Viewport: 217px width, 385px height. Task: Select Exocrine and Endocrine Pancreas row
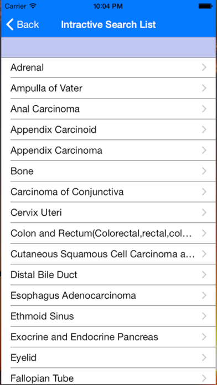pyautogui.click(x=108, y=337)
